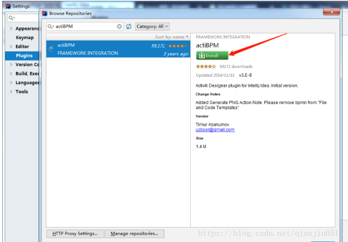Click the 1.4 M size value

(x=201, y=146)
